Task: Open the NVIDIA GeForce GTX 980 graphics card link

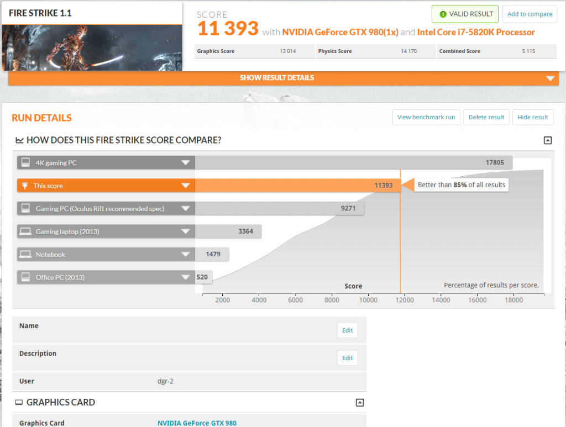Action: (197, 423)
